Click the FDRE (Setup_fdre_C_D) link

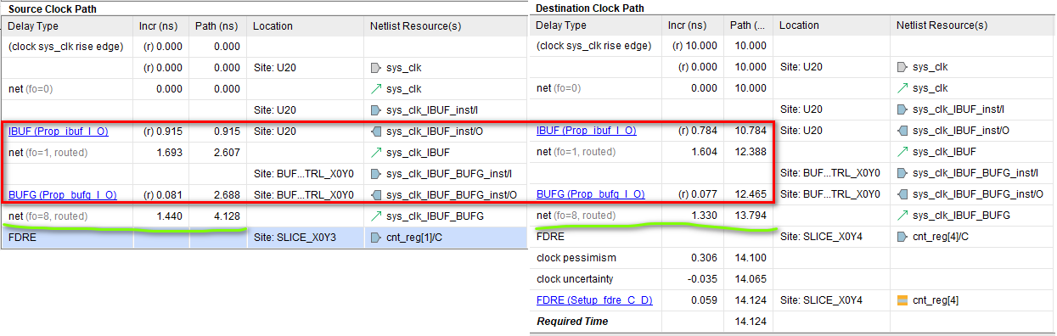tap(594, 300)
